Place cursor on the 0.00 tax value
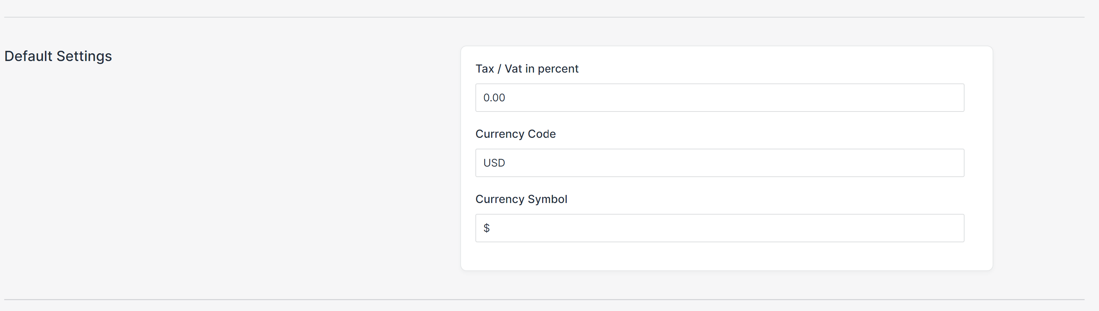1099x311 pixels. 494,97
